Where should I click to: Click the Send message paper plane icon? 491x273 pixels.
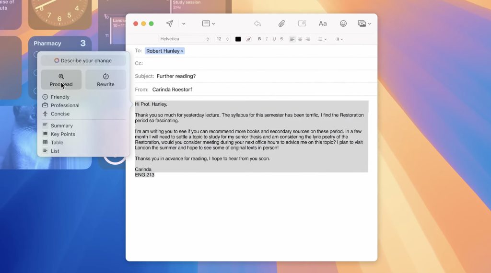tap(169, 23)
